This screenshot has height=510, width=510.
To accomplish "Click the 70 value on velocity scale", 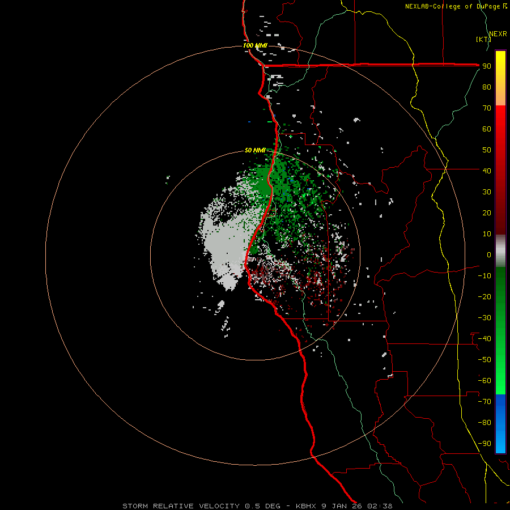I will pos(487,108).
